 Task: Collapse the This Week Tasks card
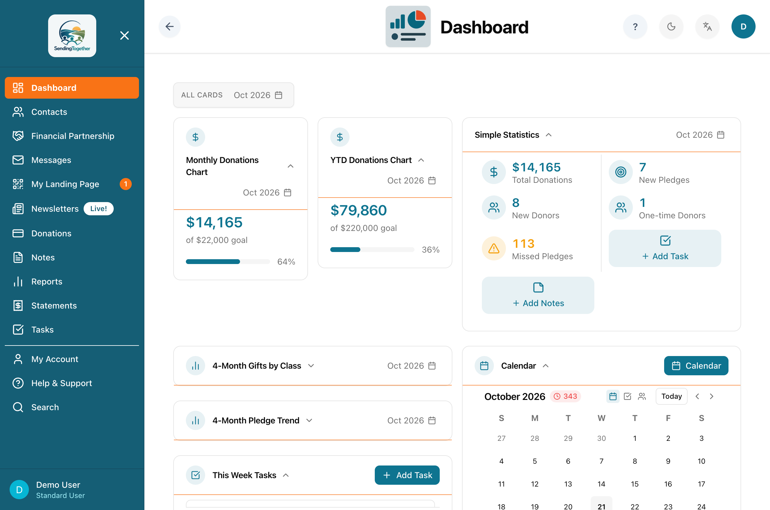coord(286,475)
